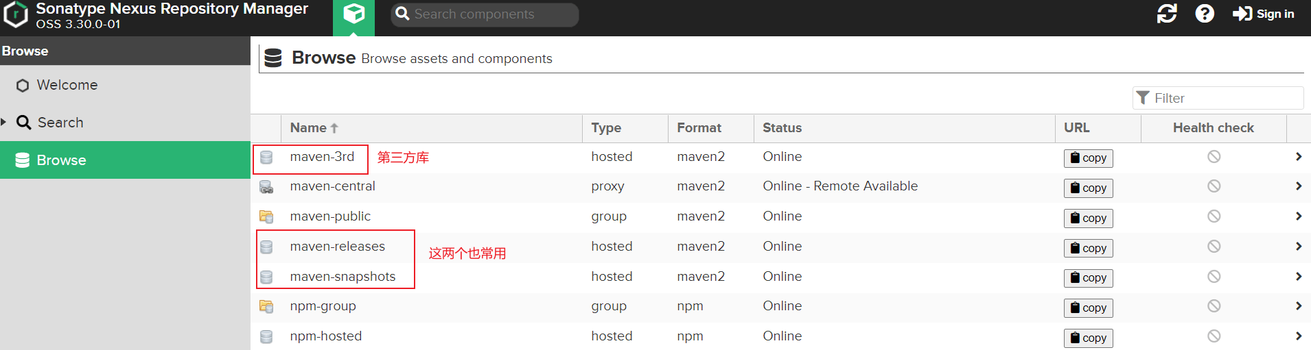Copy URL of maven-central
This screenshot has width=1311, height=350.
[x=1088, y=188]
